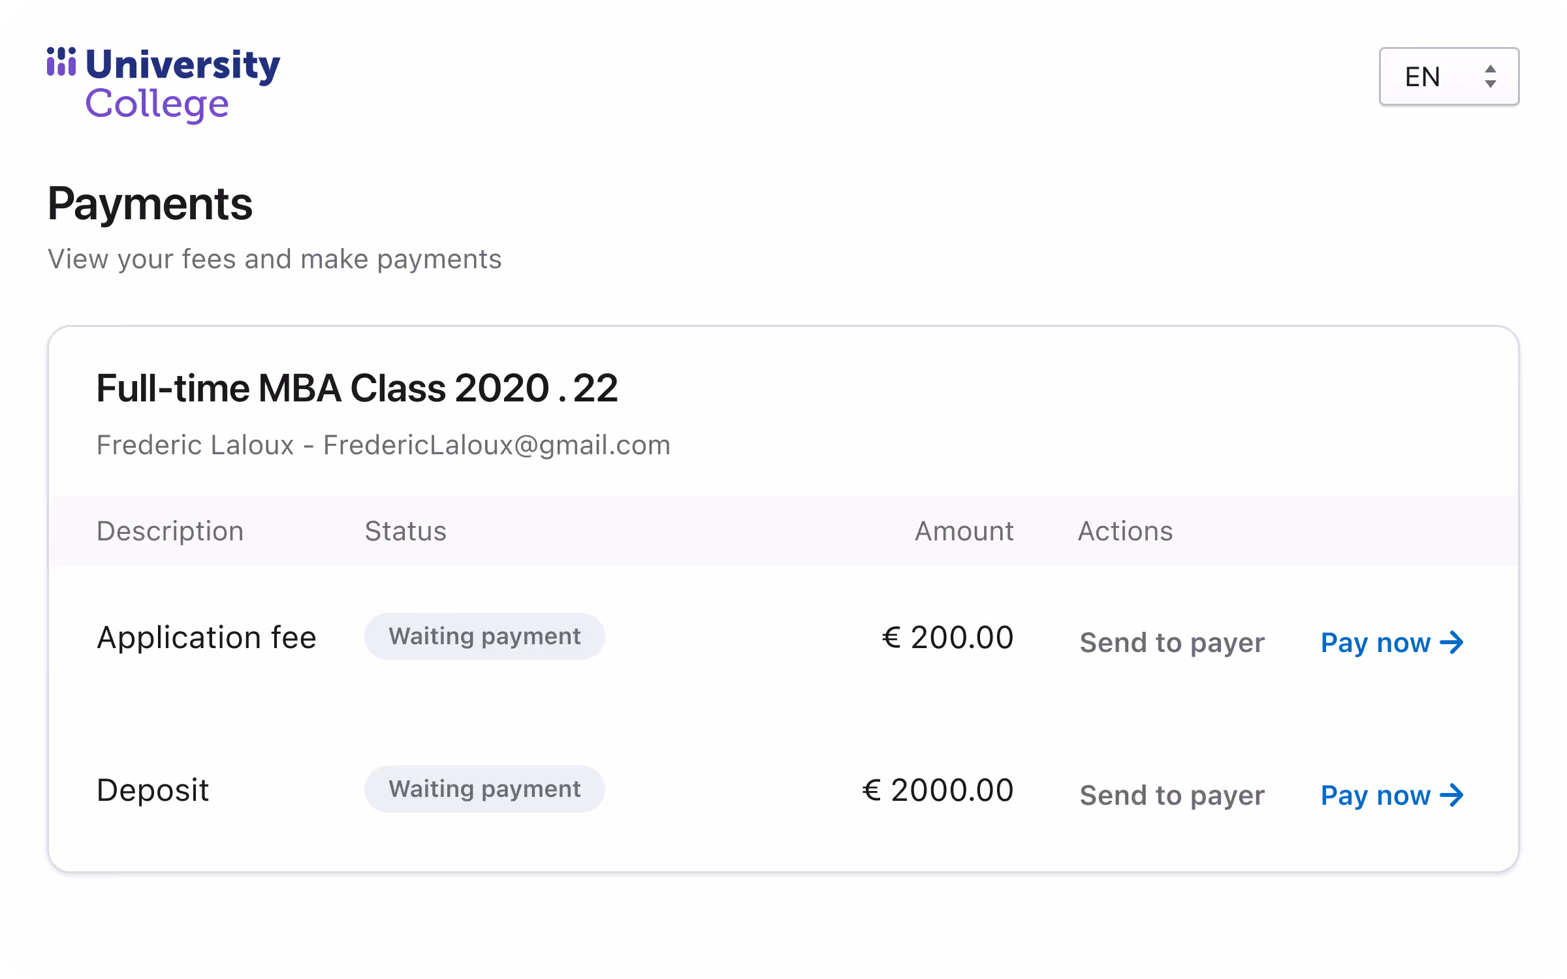Click the University College logo
Screen dimensions: 1567x979
(x=163, y=84)
